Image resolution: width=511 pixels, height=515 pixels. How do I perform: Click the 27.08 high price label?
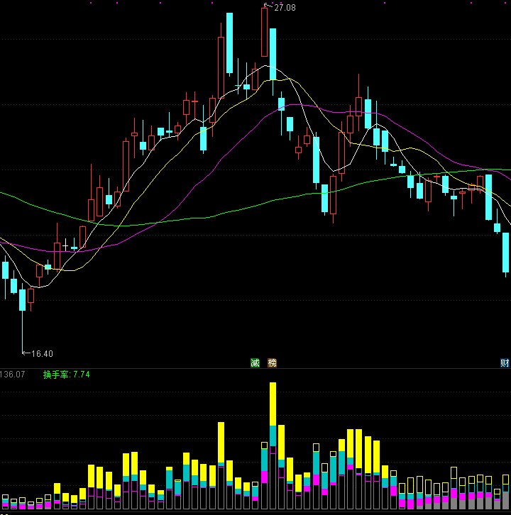pos(285,8)
